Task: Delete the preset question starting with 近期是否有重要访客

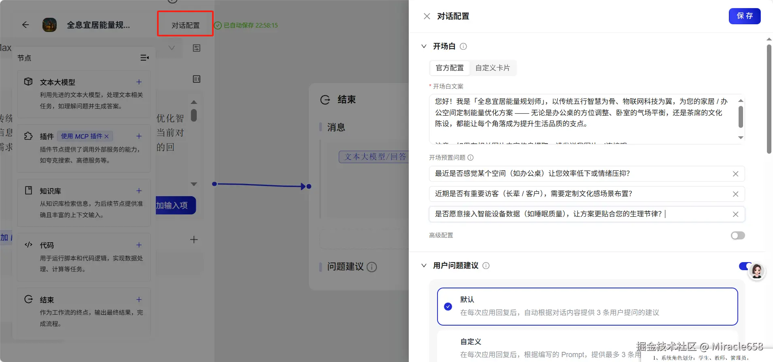Action: click(735, 194)
